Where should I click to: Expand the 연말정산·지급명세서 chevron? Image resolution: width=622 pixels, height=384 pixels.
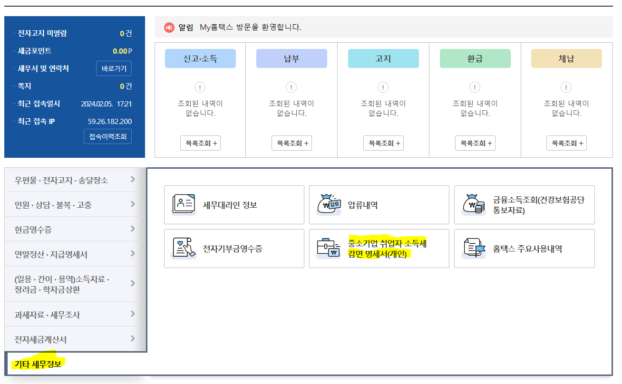pos(133,254)
